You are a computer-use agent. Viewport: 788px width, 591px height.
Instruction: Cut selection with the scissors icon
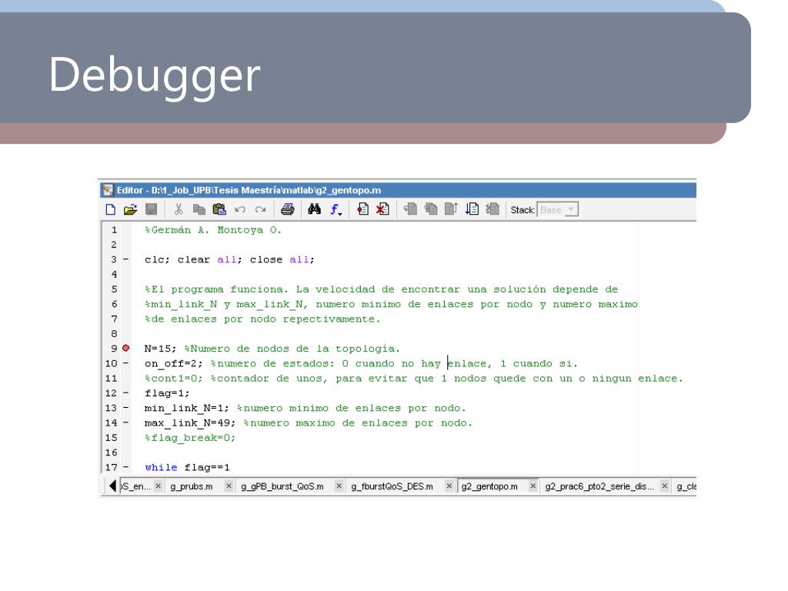point(179,209)
